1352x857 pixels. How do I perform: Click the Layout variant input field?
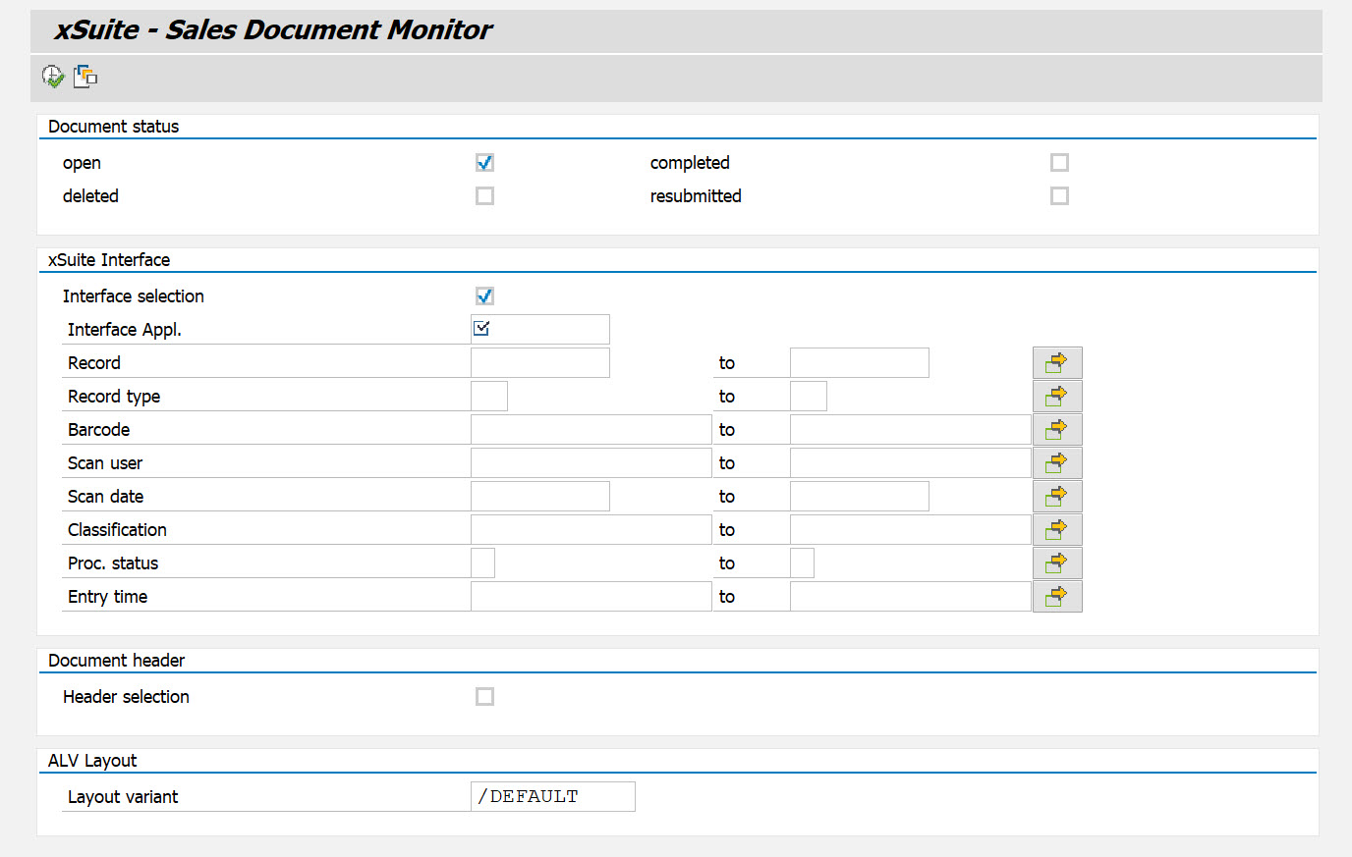pyautogui.click(x=552, y=796)
